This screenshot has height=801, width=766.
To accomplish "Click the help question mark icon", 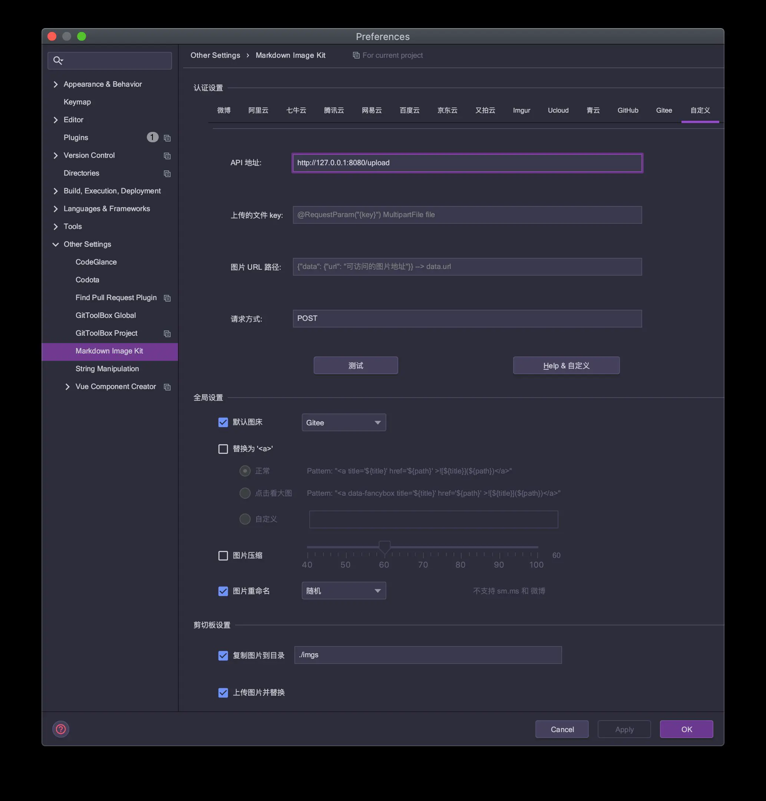I will [x=61, y=729].
